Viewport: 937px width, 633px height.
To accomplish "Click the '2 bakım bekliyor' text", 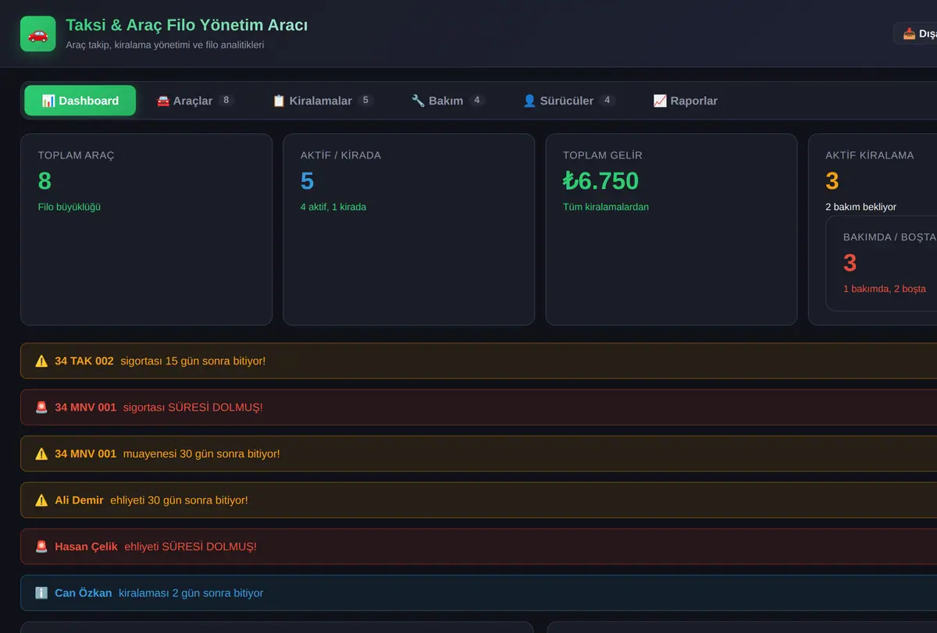I will pyautogui.click(x=861, y=207).
